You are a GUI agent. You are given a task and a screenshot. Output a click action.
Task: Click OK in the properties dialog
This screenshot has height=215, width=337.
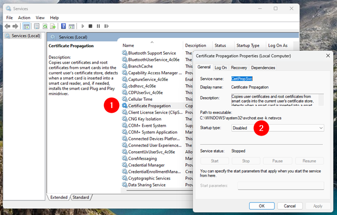pos(262,206)
